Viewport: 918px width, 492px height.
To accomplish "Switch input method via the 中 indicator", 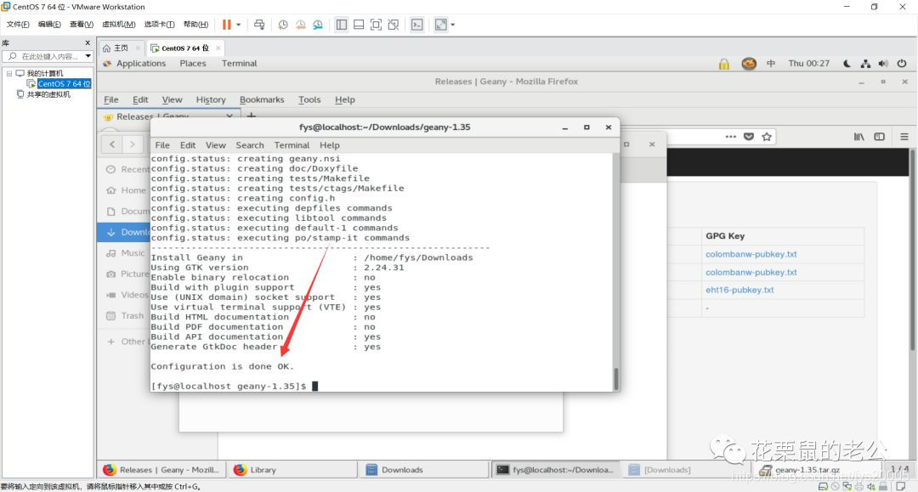I will [x=771, y=63].
